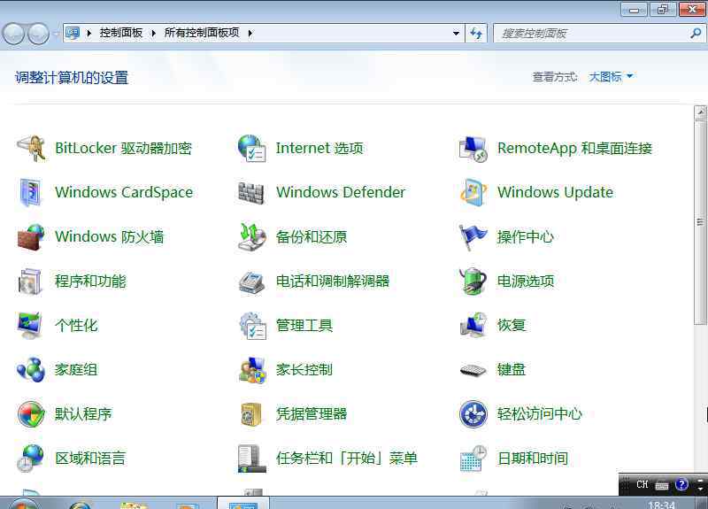The image size is (708, 509).
Task: Click the taskbar clock showing 18:34
Action: [x=661, y=505]
